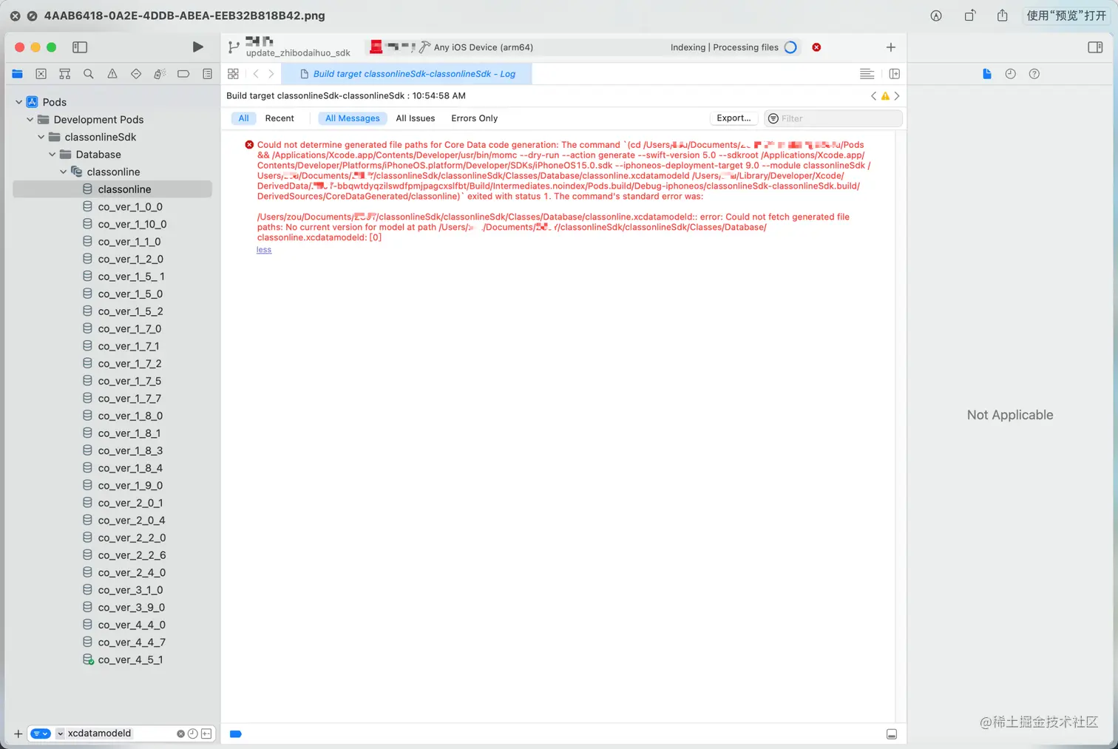The width and height of the screenshot is (1118, 749).
Task: Toggle the blue breakpoint button below the log
Action: pyautogui.click(x=235, y=733)
